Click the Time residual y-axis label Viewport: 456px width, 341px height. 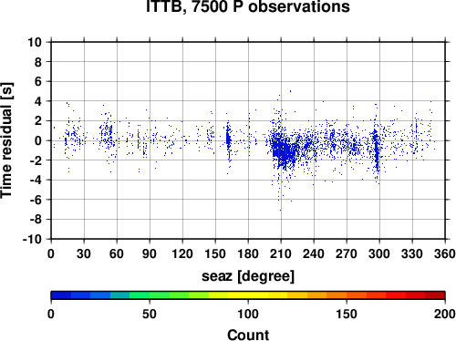tap(6, 140)
